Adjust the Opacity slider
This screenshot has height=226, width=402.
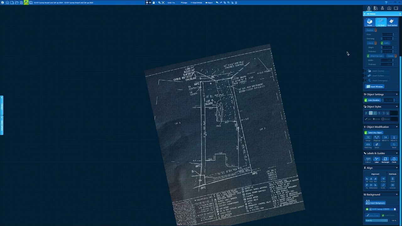pos(377,220)
